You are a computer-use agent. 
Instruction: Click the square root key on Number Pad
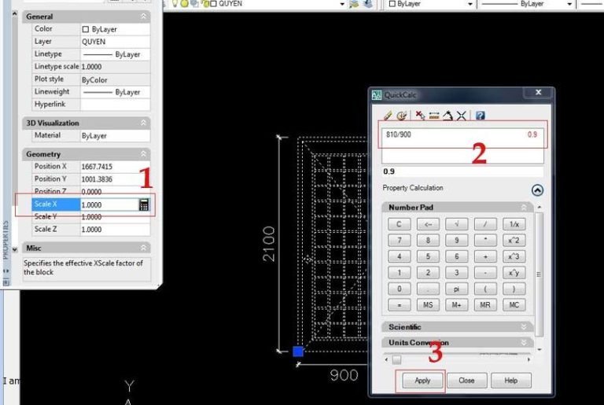tap(456, 224)
